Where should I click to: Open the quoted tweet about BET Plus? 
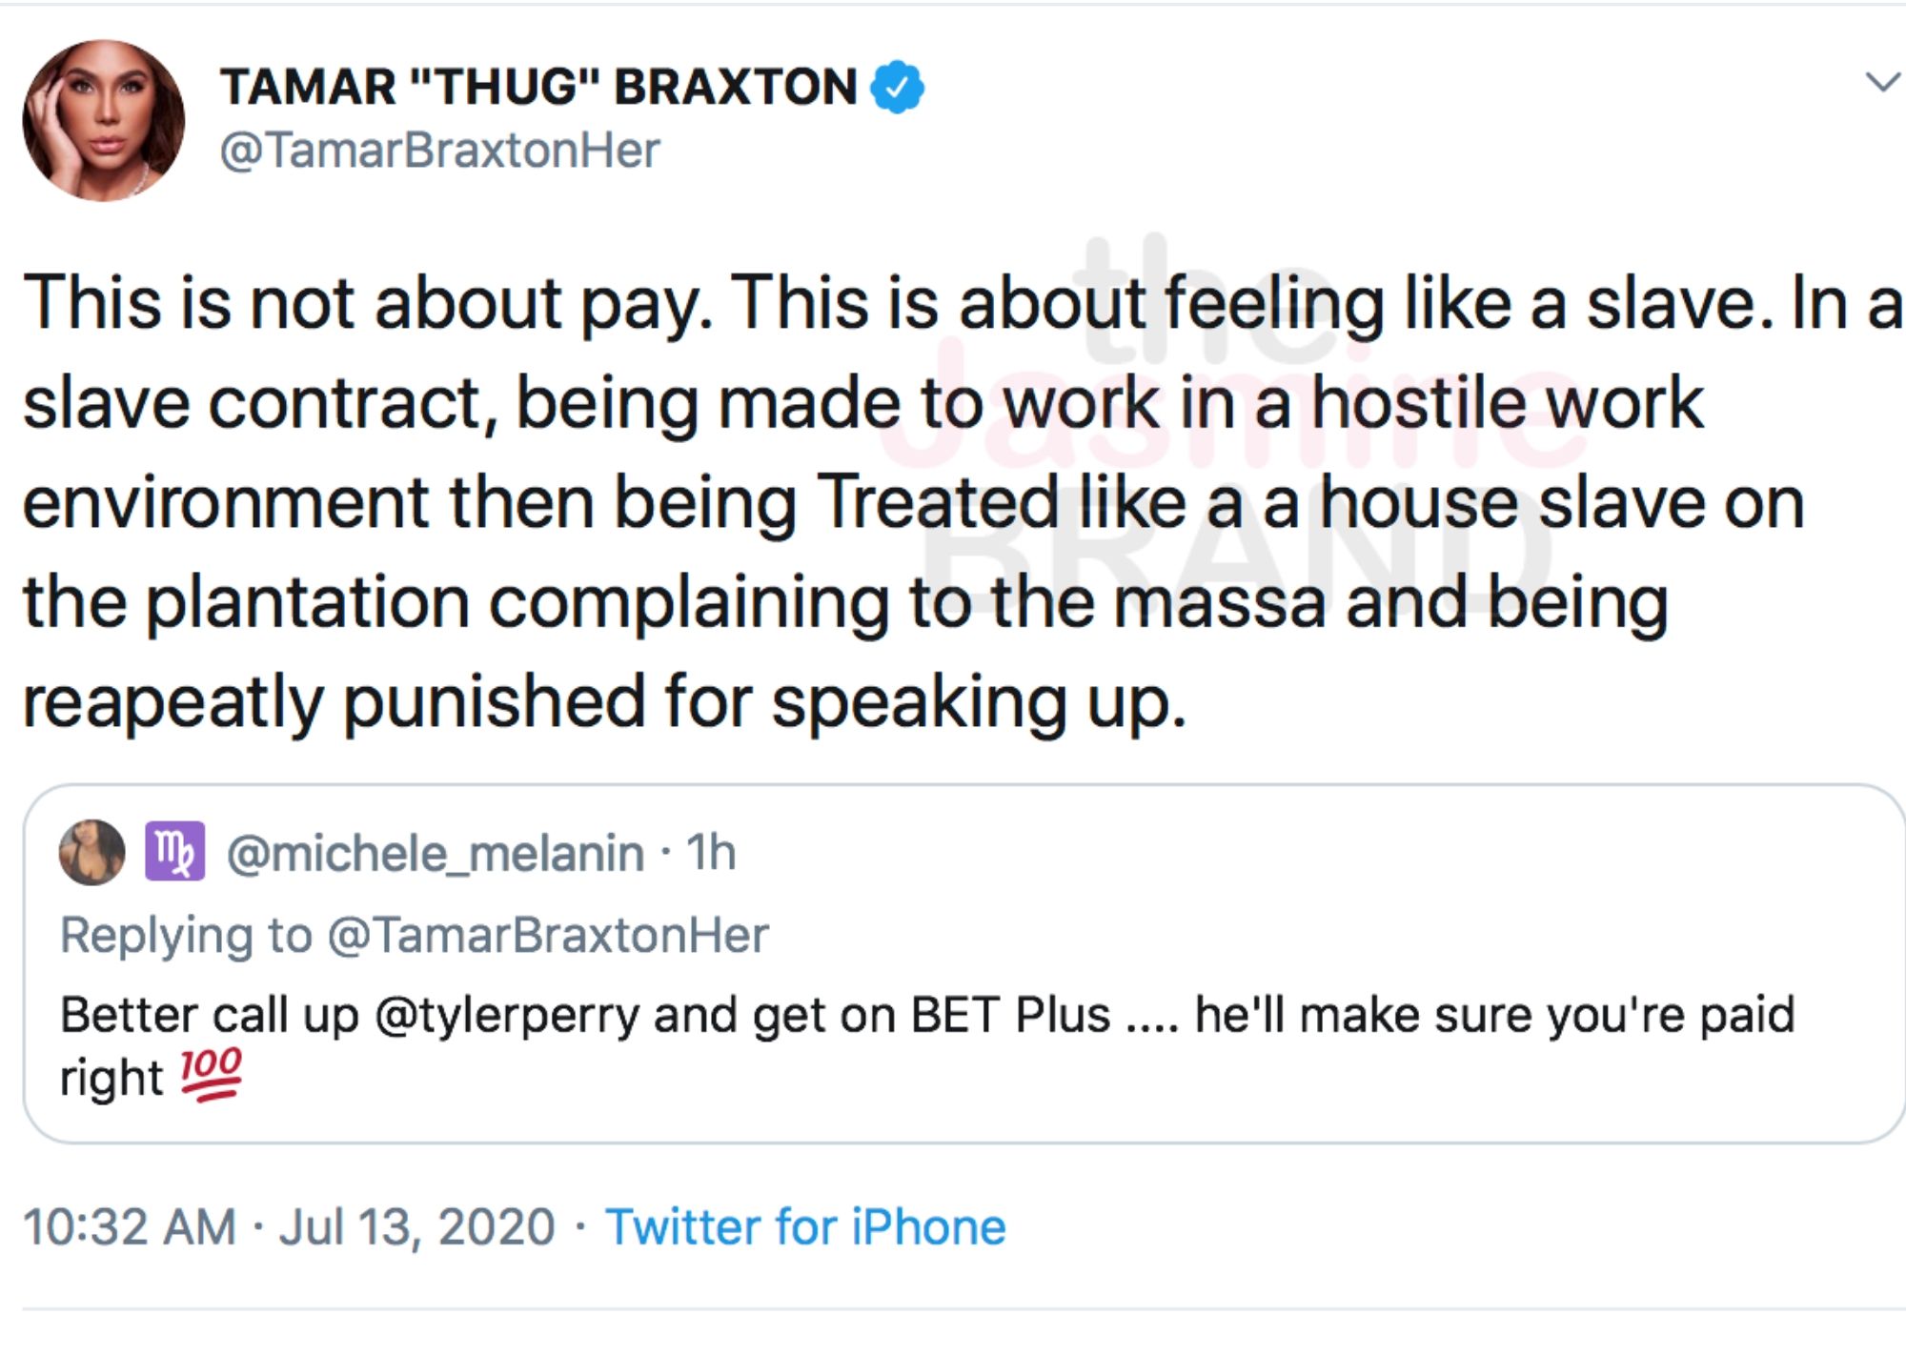pos(963,963)
